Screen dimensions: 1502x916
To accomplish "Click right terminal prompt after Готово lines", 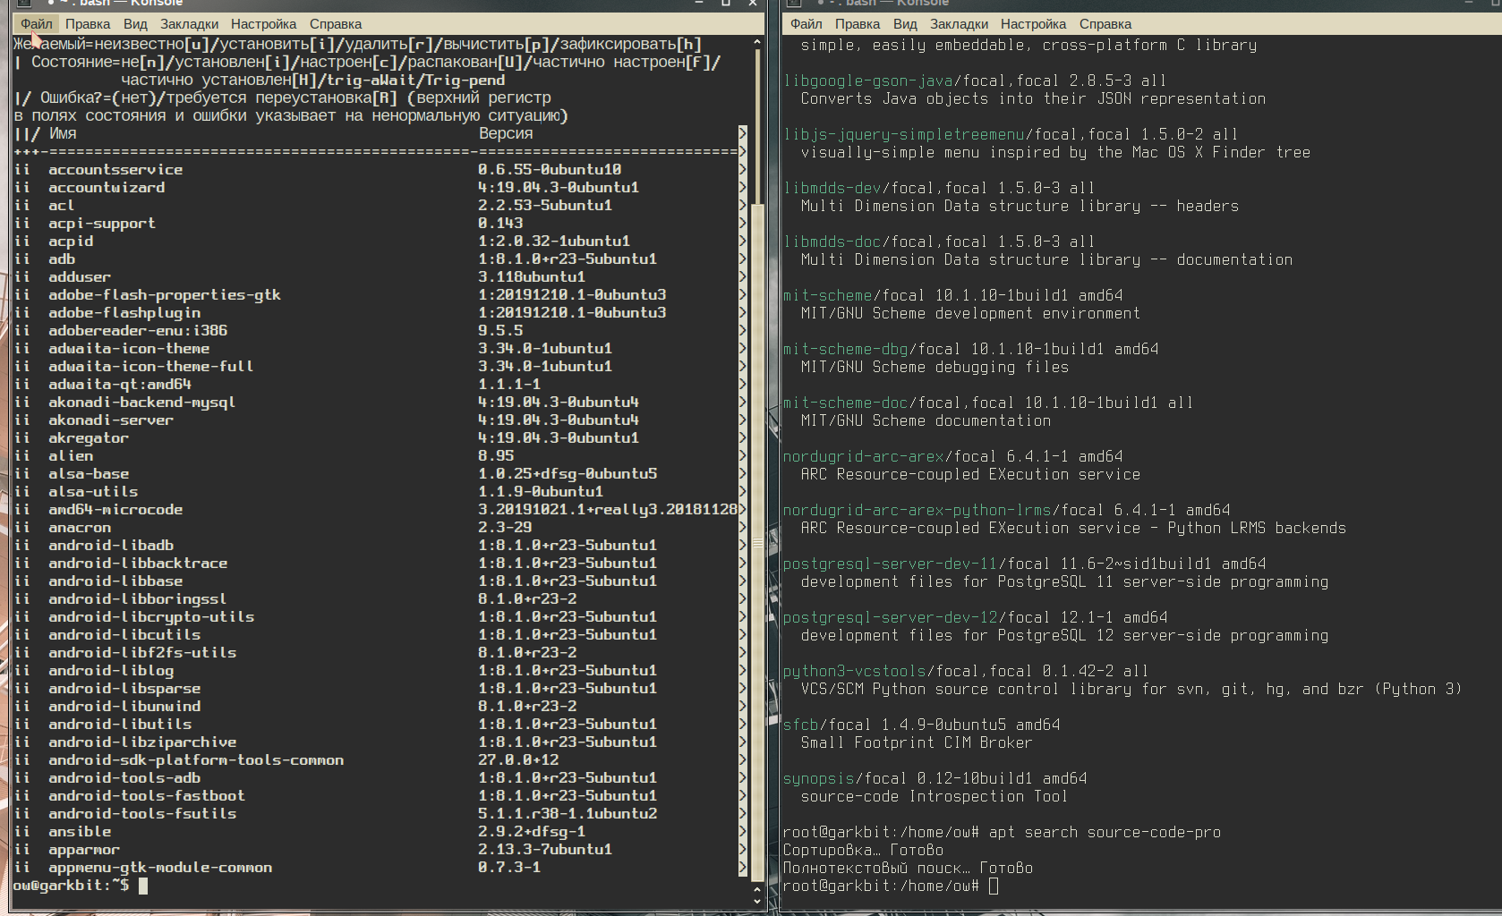I will 881,886.
